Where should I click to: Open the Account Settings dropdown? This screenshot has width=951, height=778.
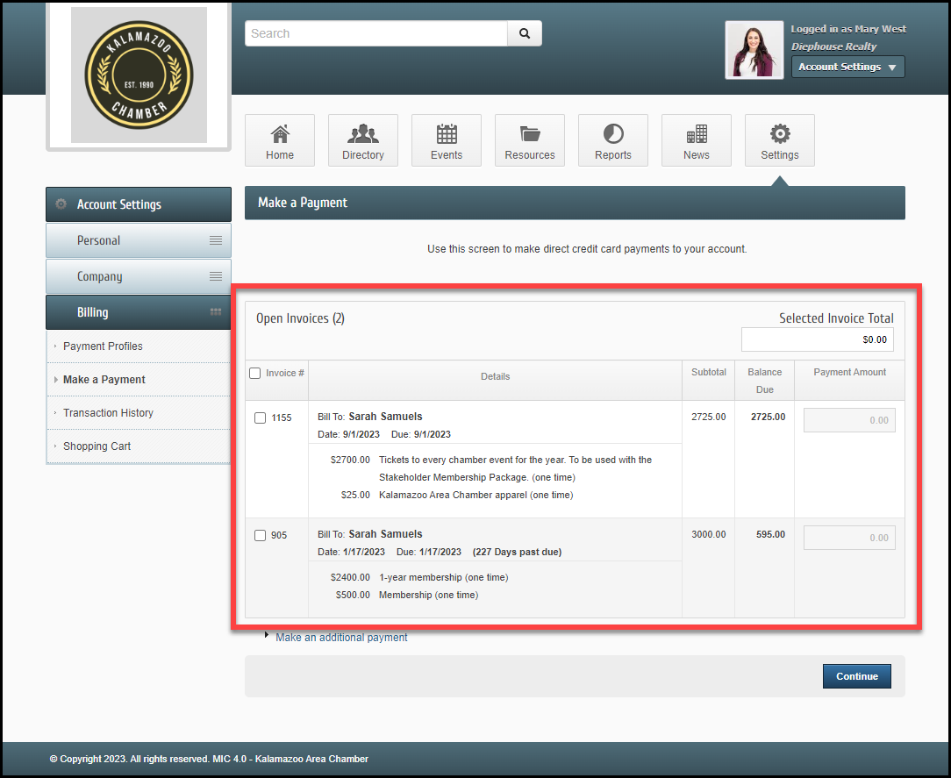(847, 67)
